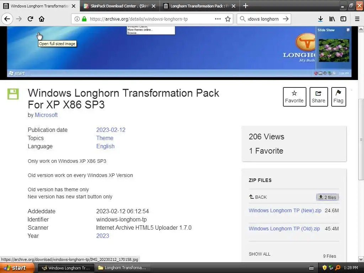Open the Library bookshelf icon
This screenshot has height=273, width=364.
tap(332, 19)
